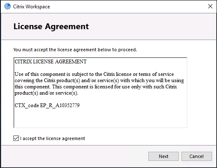Click the 'You must accept' instruction text
Image resolution: width=217 pixels, height=168 pixels.
(75, 50)
